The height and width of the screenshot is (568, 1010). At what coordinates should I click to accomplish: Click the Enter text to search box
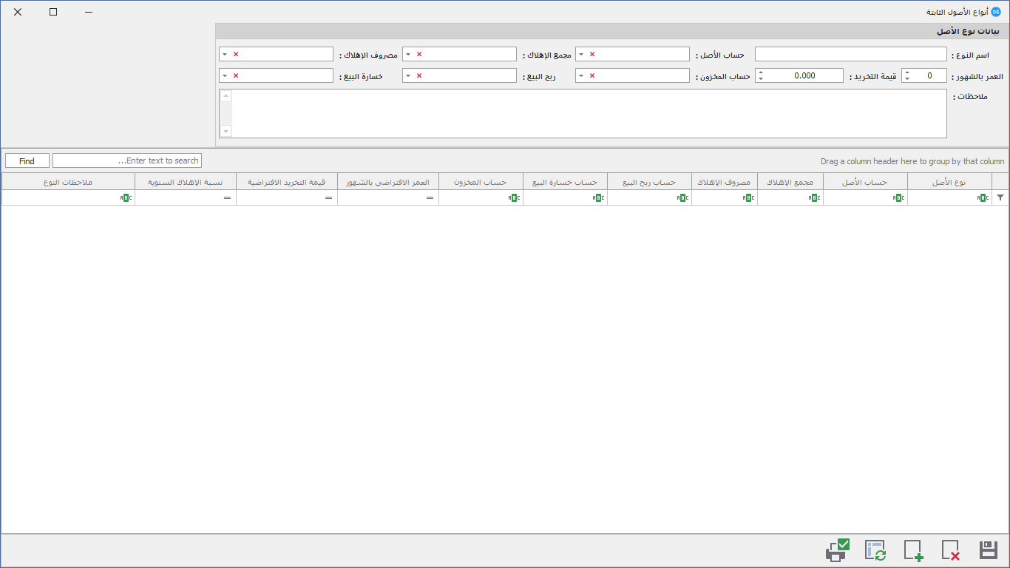(x=127, y=160)
